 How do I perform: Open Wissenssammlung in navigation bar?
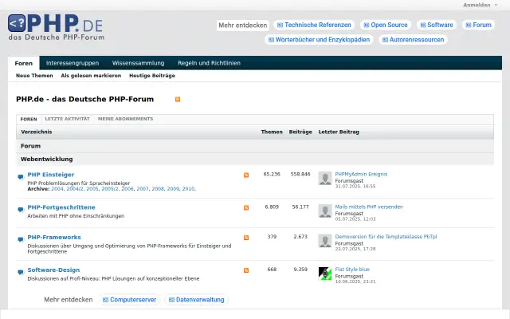click(138, 63)
